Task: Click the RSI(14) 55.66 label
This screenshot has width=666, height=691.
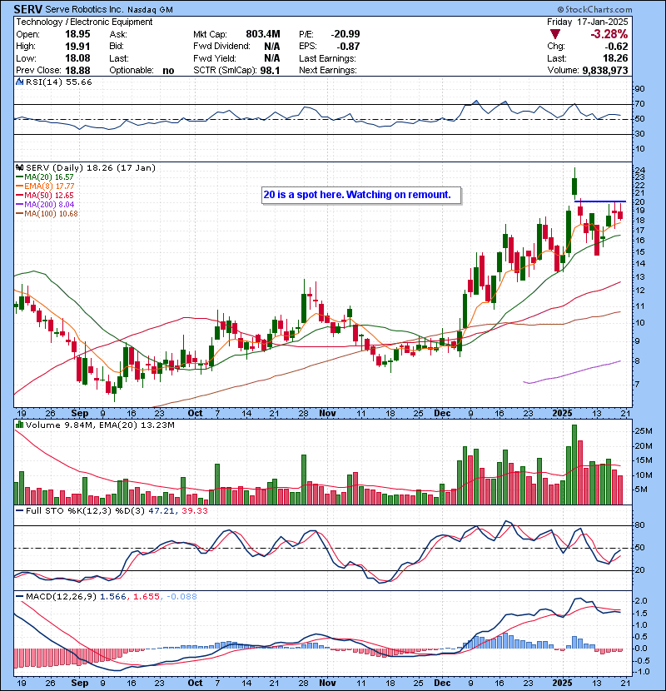Action: (58, 82)
